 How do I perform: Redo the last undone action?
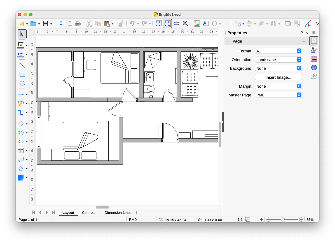point(144,24)
